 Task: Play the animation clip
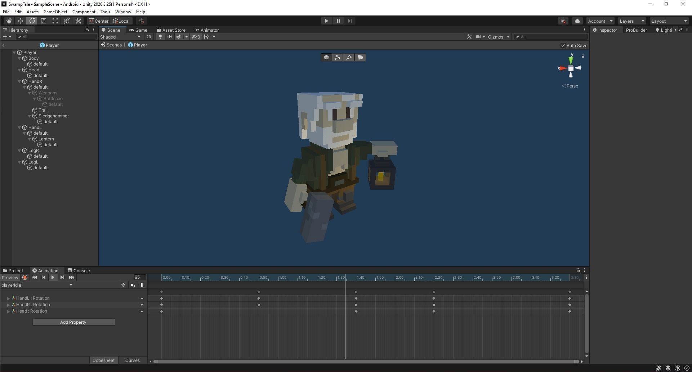pyautogui.click(x=53, y=277)
